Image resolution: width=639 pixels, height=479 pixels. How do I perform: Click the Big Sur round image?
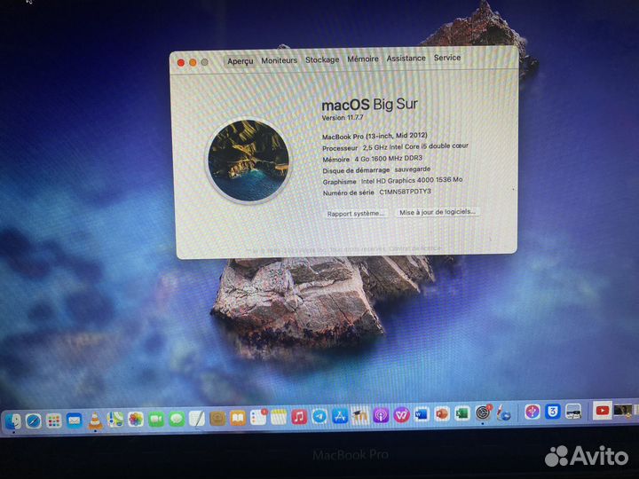click(x=248, y=161)
